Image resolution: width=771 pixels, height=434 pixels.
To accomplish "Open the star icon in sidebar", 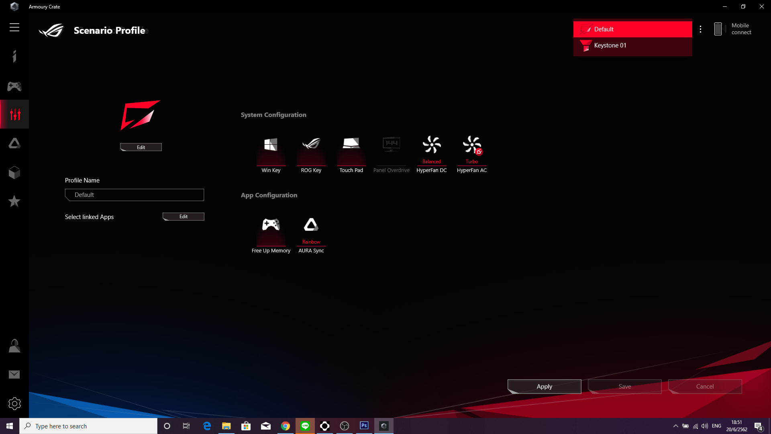I will point(14,201).
